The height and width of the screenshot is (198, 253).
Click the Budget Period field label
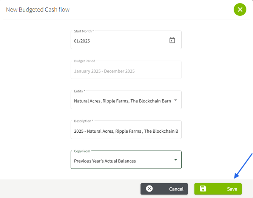click(x=85, y=61)
